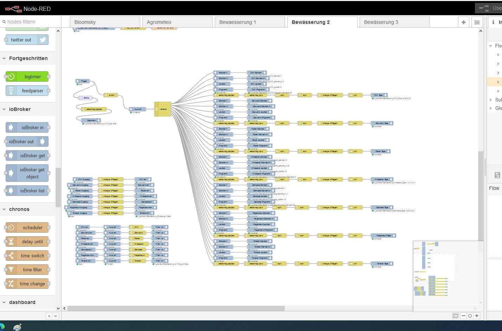Click the palette scroll-down arrow
Image resolution: width=502 pixels, height=331 pixels.
[58, 308]
